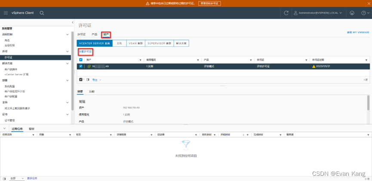Open the Administrator@VSPHERE.LOCAL user menu

pyautogui.click(x=318, y=13)
